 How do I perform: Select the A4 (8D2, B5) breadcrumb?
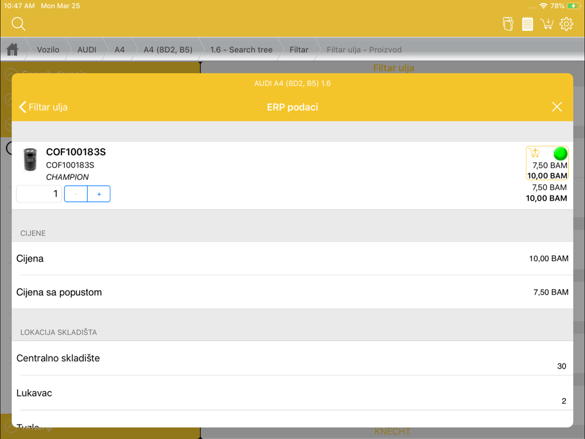pos(168,50)
